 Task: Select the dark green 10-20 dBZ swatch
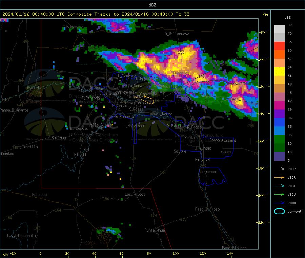(279, 148)
